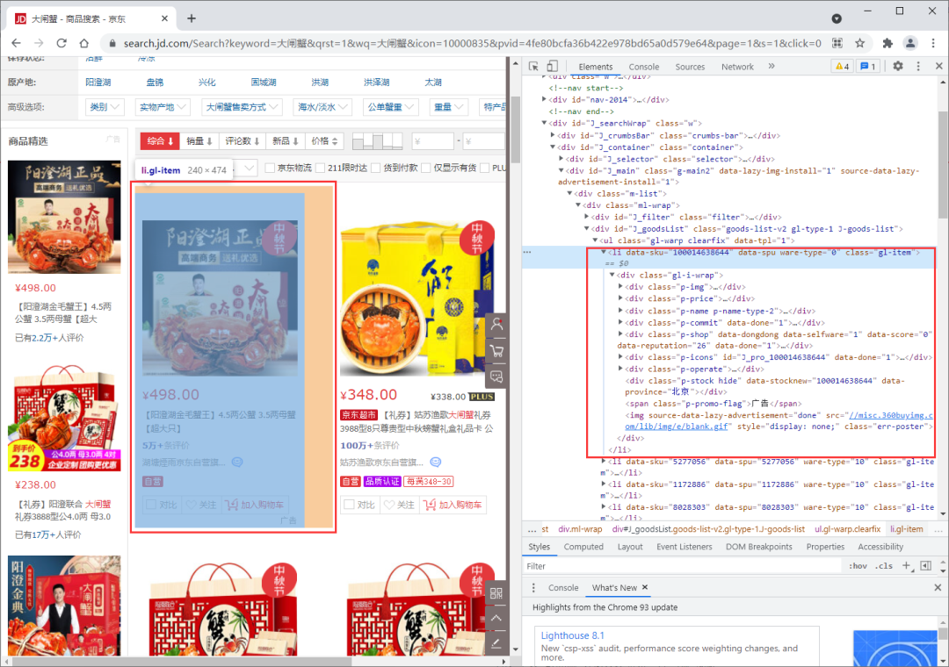Sort results by 价格
This screenshot has height=667, width=949.
324,141
